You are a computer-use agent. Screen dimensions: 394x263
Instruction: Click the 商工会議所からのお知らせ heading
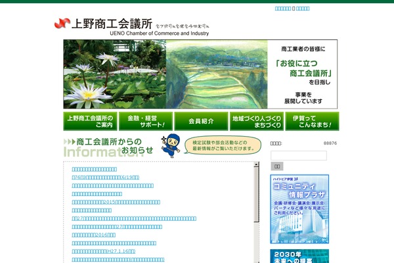click(108, 146)
